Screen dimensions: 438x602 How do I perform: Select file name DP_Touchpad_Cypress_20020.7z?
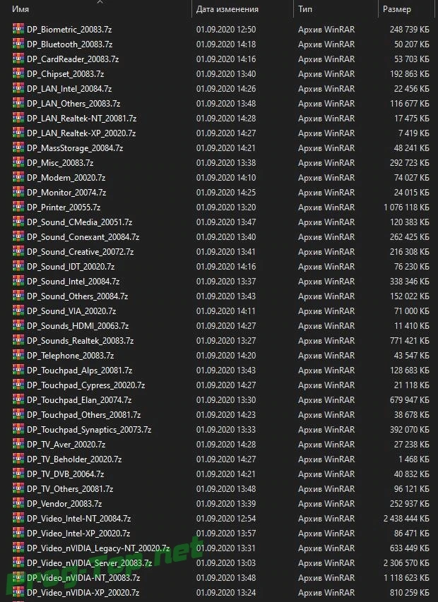click(x=85, y=385)
